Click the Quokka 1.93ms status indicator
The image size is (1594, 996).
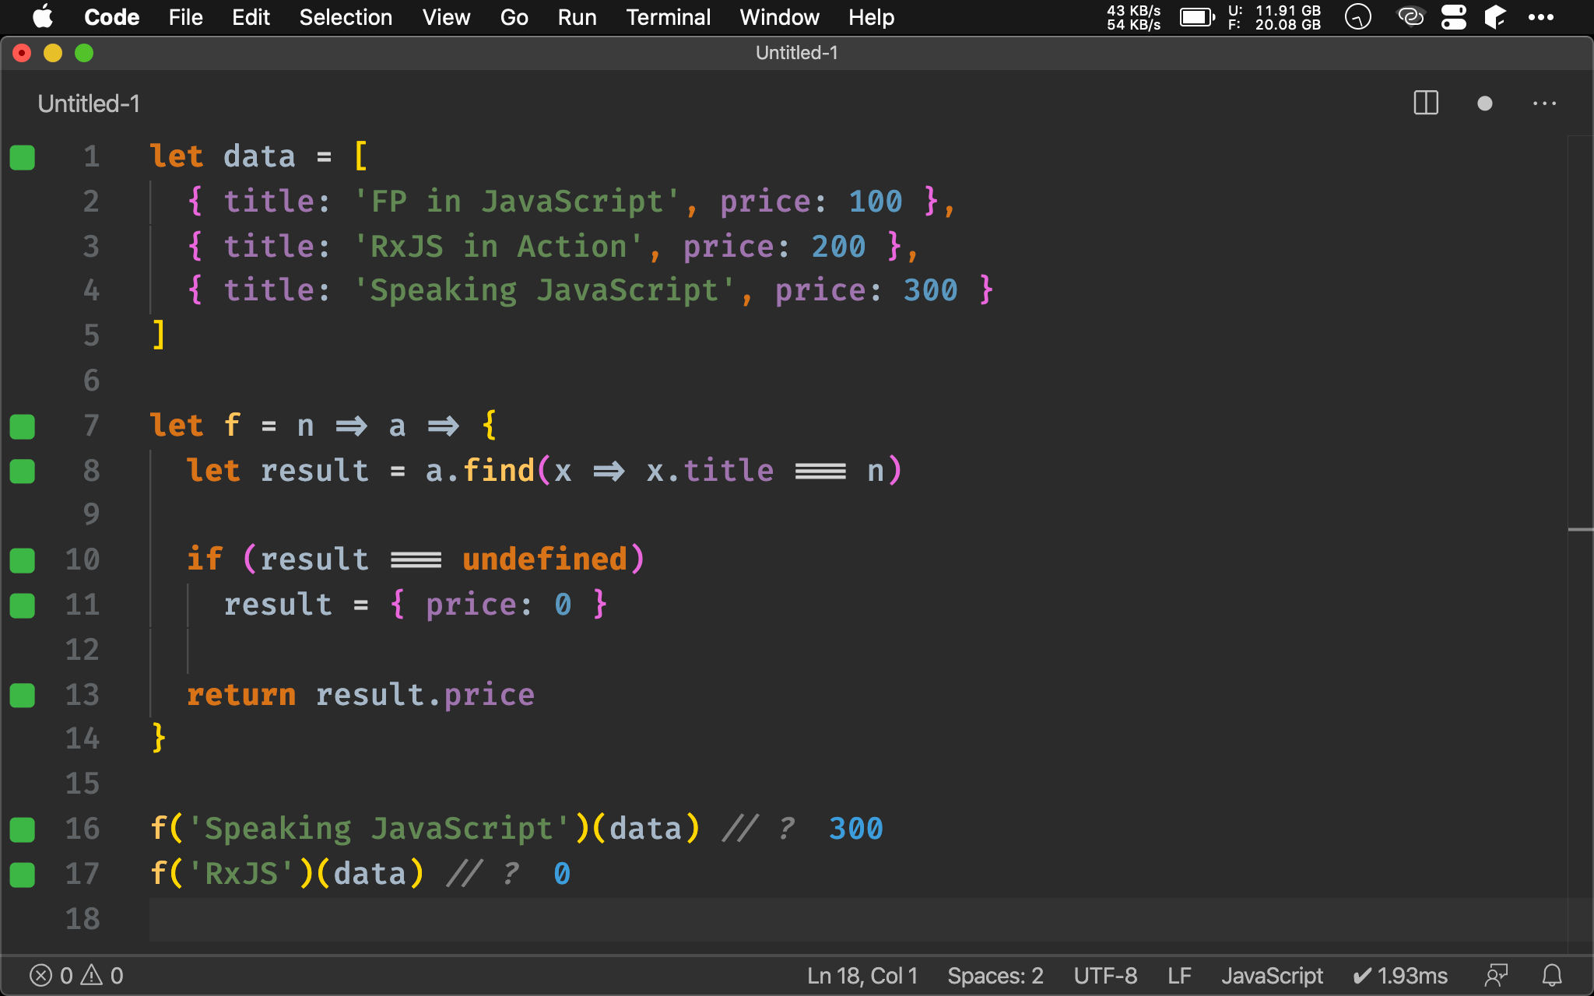coord(1400,976)
